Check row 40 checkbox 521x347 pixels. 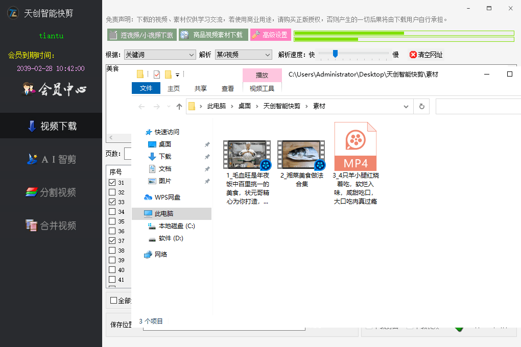tap(112, 269)
